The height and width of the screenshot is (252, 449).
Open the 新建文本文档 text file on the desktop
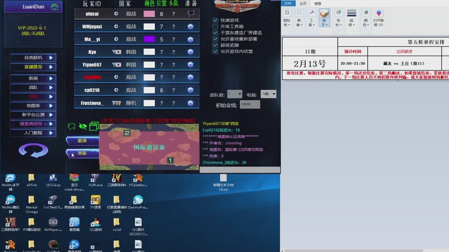tap(223, 183)
